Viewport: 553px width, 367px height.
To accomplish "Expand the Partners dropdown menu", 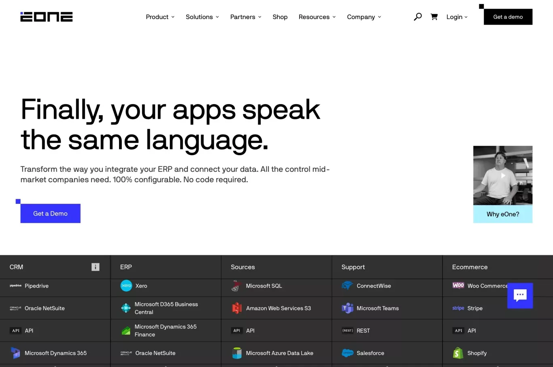I will tap(246, 17).
